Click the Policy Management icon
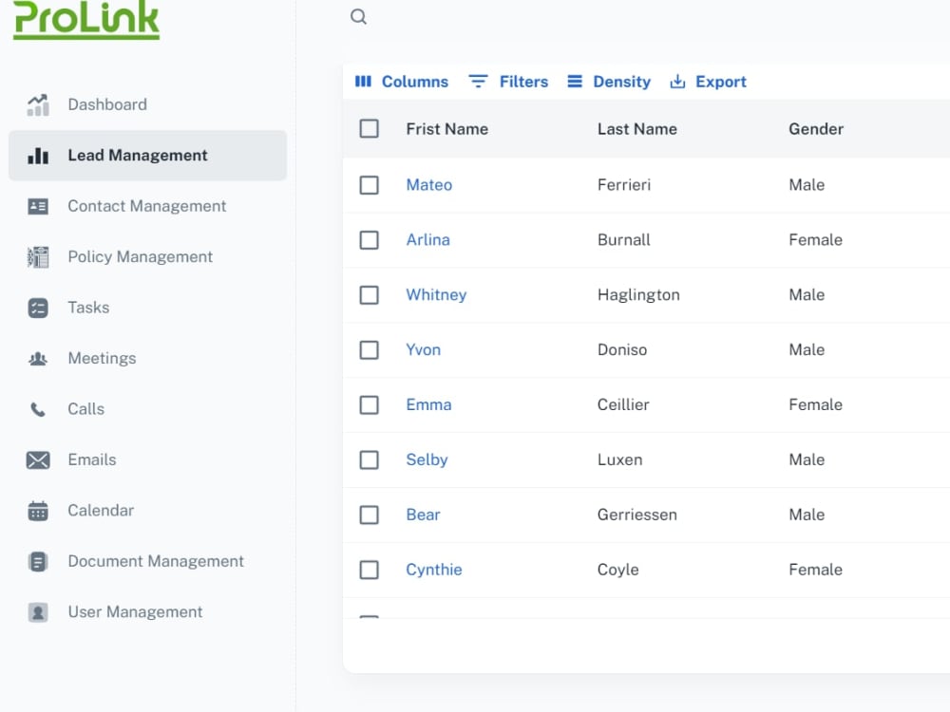 pyautogui.click(x=38, y=256)
